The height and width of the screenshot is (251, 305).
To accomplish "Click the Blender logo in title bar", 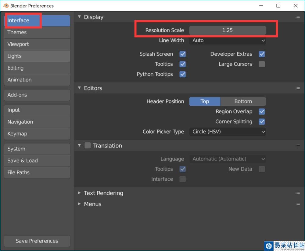I will point(6,5).
